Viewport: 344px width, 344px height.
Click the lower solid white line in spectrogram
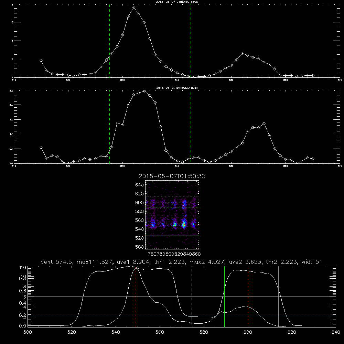point(172,236)
